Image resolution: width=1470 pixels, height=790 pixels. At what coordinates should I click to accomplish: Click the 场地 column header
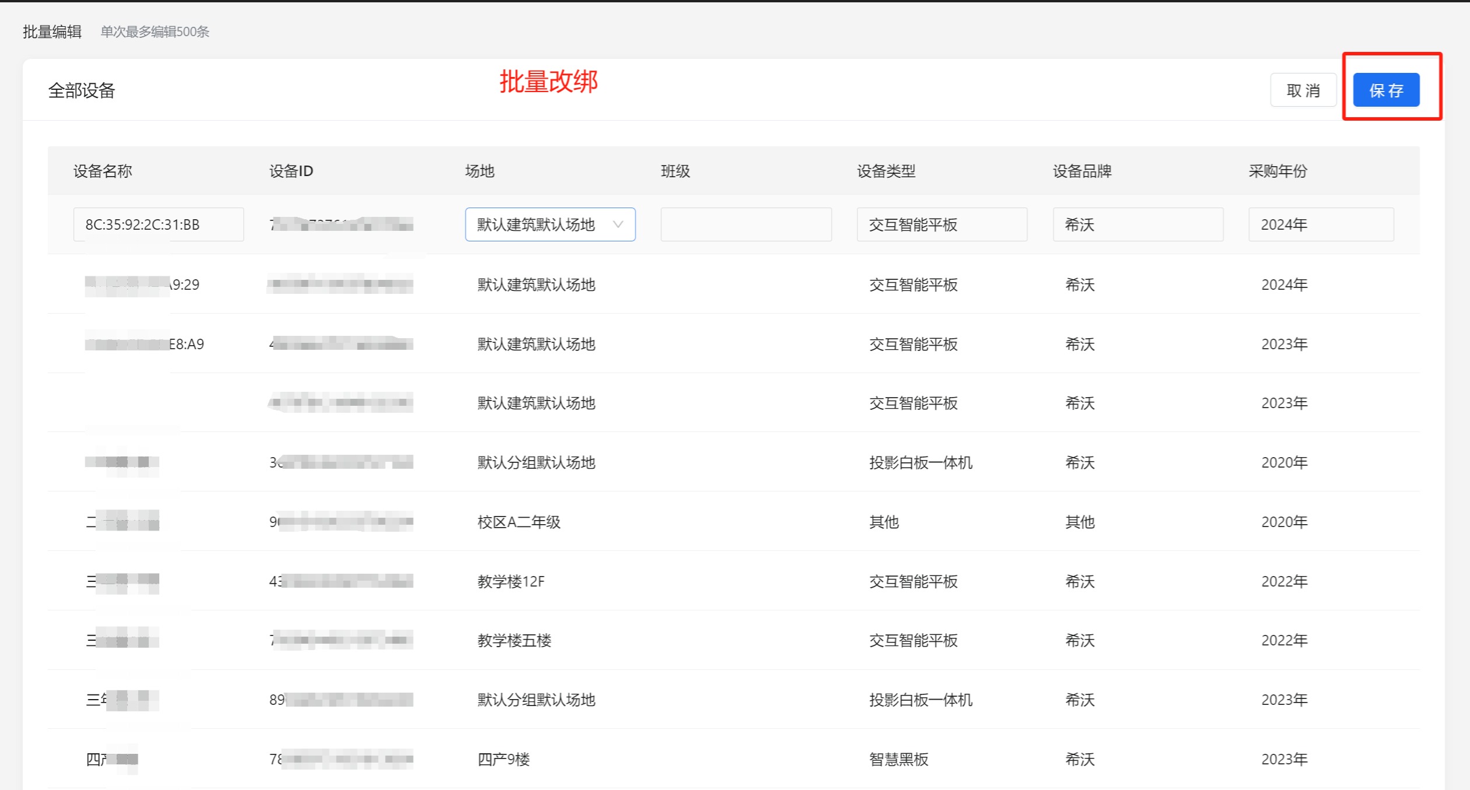pos(480,171)
